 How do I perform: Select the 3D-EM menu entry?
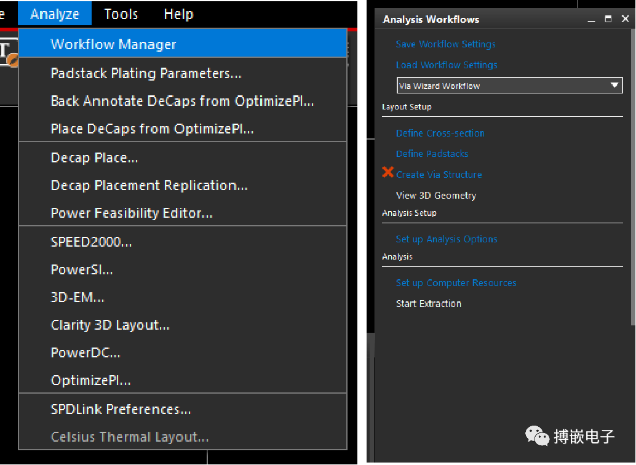(x=183, y=297)
